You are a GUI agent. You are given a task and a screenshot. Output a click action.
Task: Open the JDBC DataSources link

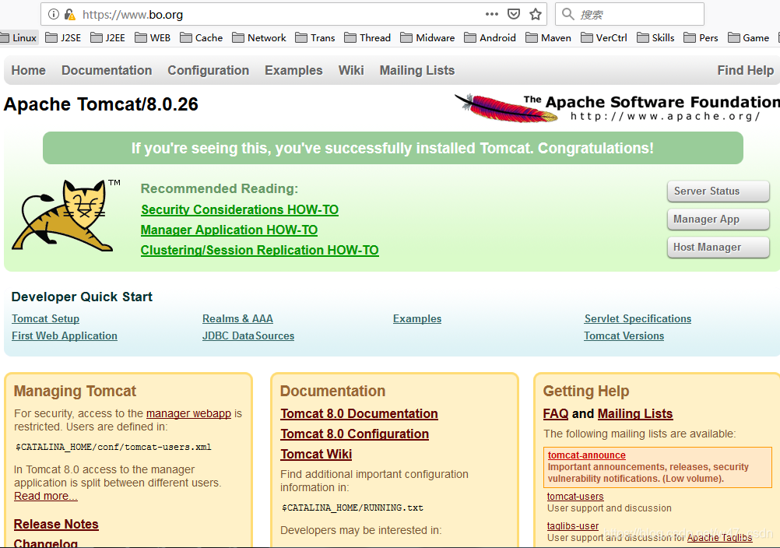tap(248, 335)
